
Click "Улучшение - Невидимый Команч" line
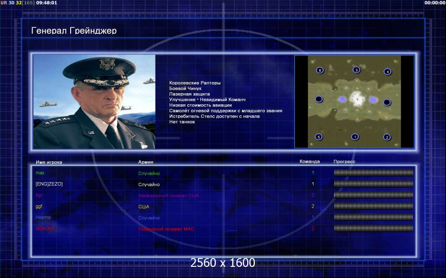(207, 100)
